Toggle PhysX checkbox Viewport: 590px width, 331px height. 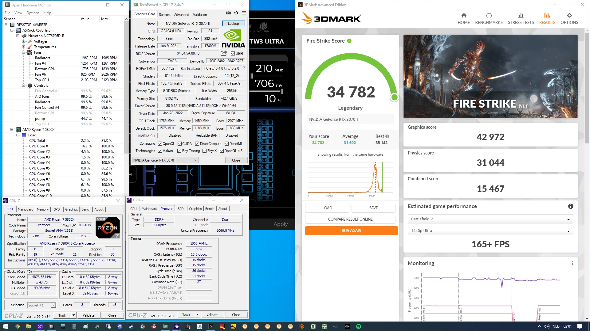(x=204, y=150)
